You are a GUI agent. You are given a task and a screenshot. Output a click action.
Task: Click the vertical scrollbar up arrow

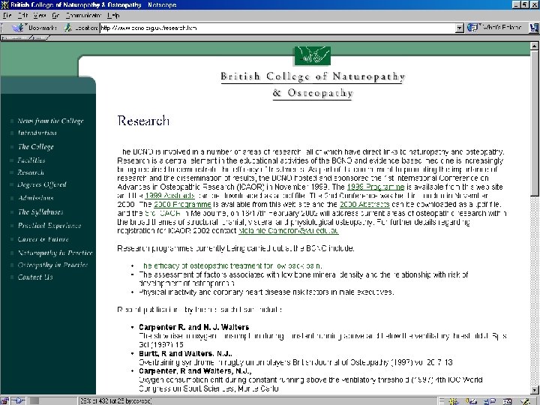pyautogui.click(x=535, y=46)
